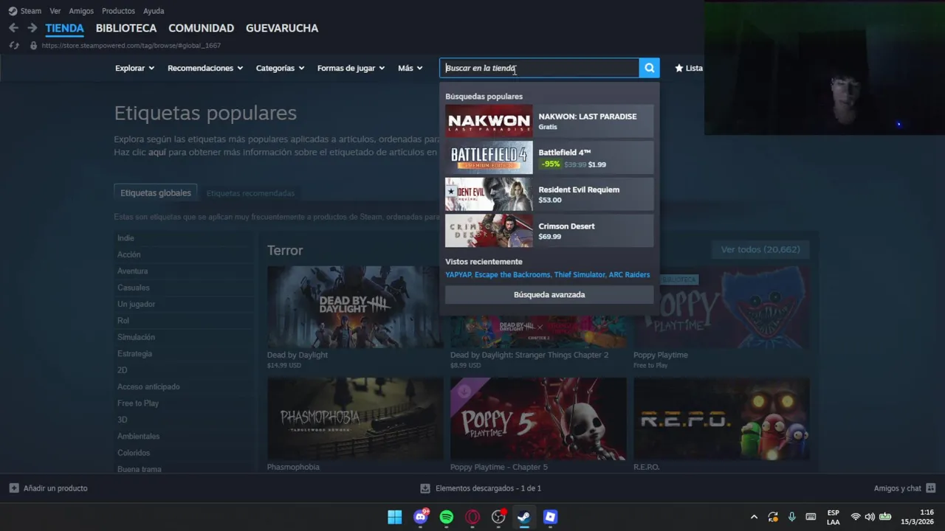Select Resident Evil Requiem search result
The height and width of the screenshot is (531, 945).
549,195
